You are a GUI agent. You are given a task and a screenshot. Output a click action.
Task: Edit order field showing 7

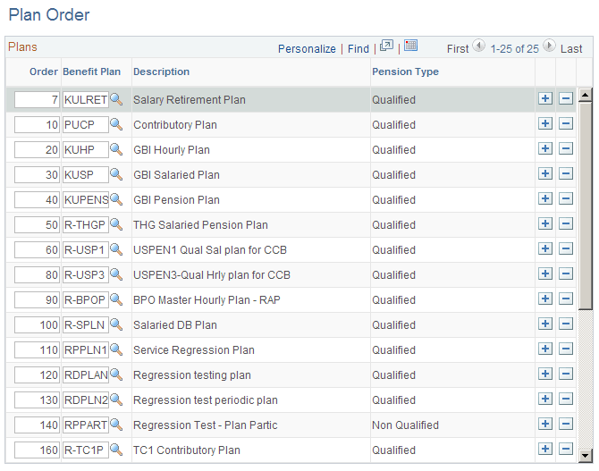[x=37, y=100]
